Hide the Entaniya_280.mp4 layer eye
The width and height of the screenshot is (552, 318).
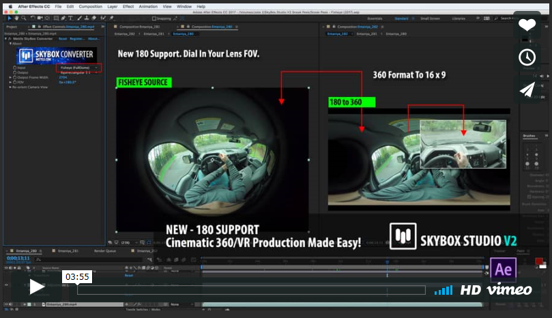pos(6,304)
